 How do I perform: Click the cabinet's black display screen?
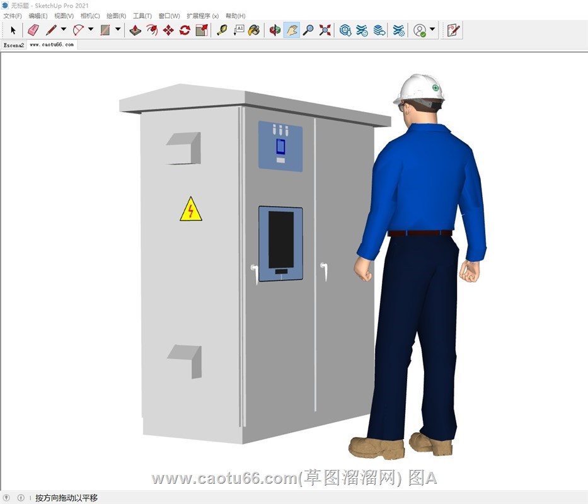coord(281,239)
